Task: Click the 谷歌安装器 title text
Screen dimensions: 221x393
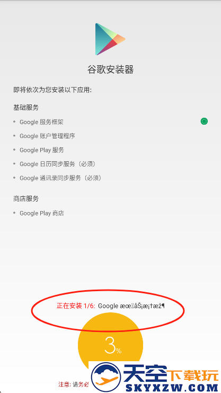Action: pyautogui.click(x=110, y=69)
